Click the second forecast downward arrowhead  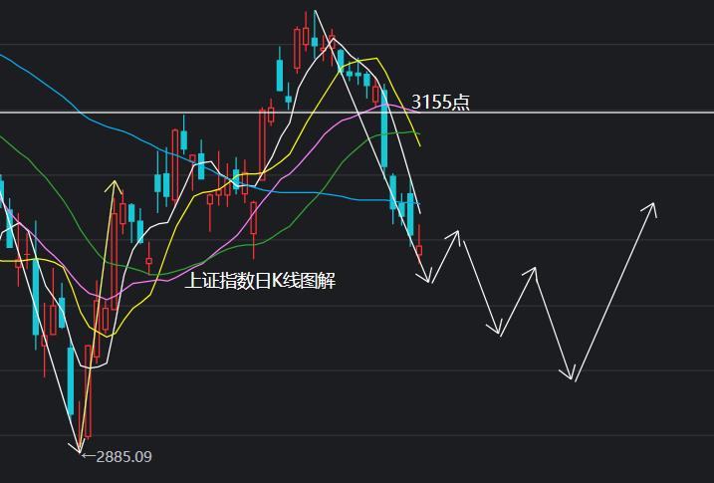[x=498, y=333]
